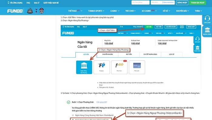The width and height of the screenshot is (212, 120).
Task: Click the Tottenham Hotspur crest icon
Action: pyautogui.click(x=36, y=11)
